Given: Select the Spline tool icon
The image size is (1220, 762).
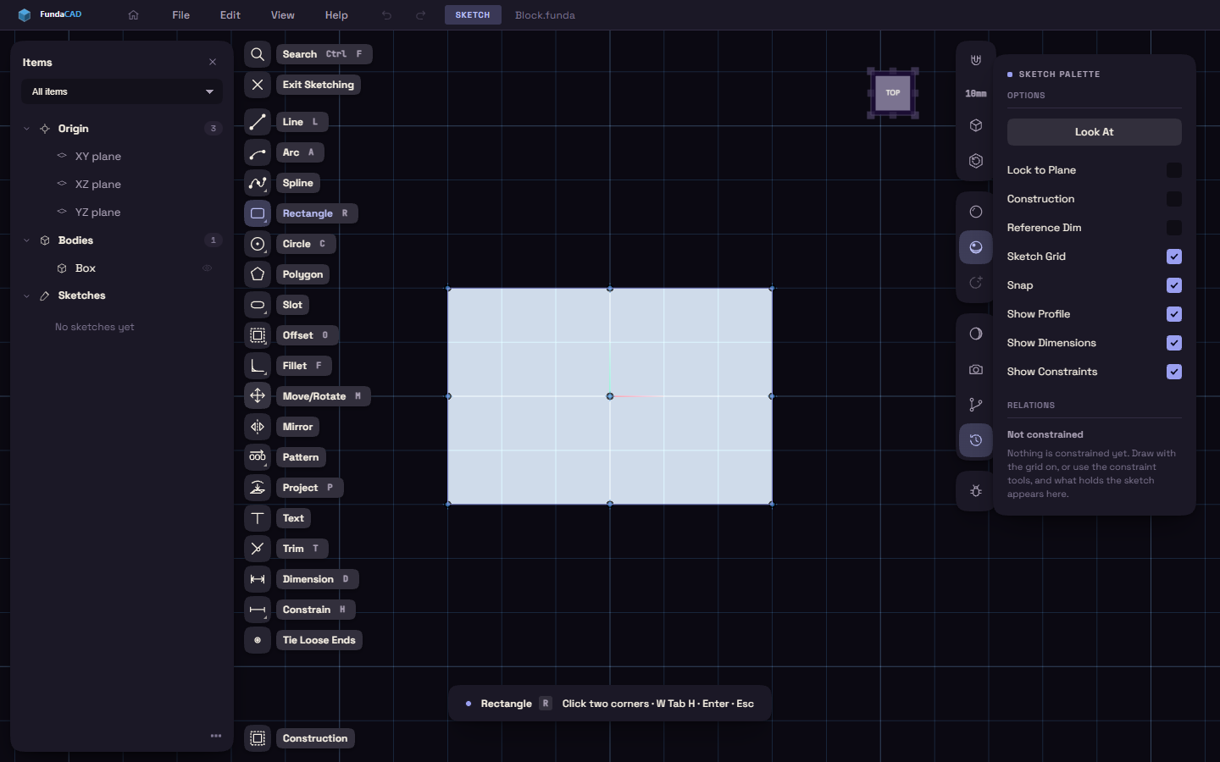Looking at the screenshot, I should (258, 183).
